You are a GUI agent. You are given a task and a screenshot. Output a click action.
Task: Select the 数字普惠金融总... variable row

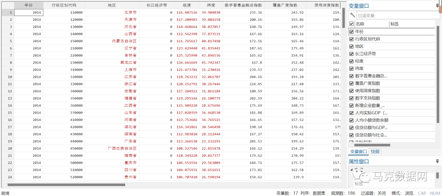(392, 76)
